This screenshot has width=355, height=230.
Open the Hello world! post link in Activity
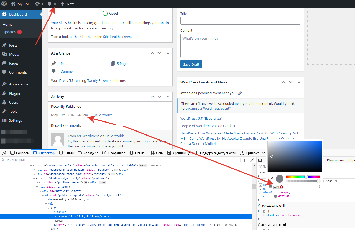click(x=103, y=115)
